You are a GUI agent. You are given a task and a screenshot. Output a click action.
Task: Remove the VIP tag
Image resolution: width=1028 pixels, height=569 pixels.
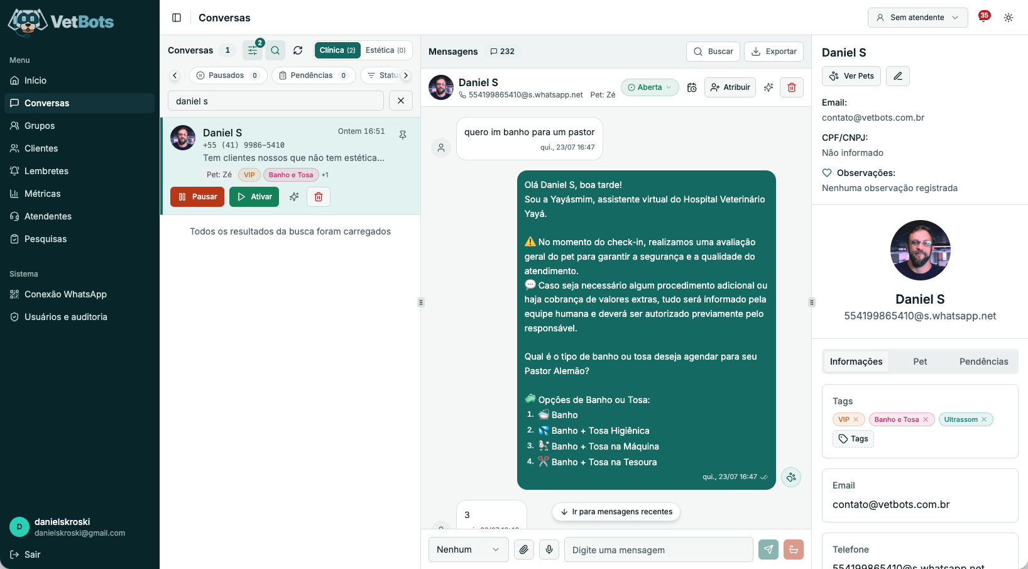pos(856,419)
